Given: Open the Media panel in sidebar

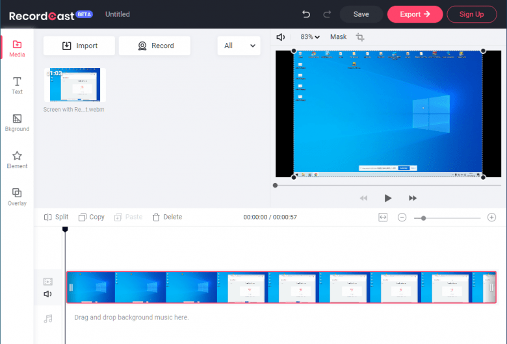Looking at the screenshot, I should click(x=17, y=49).
